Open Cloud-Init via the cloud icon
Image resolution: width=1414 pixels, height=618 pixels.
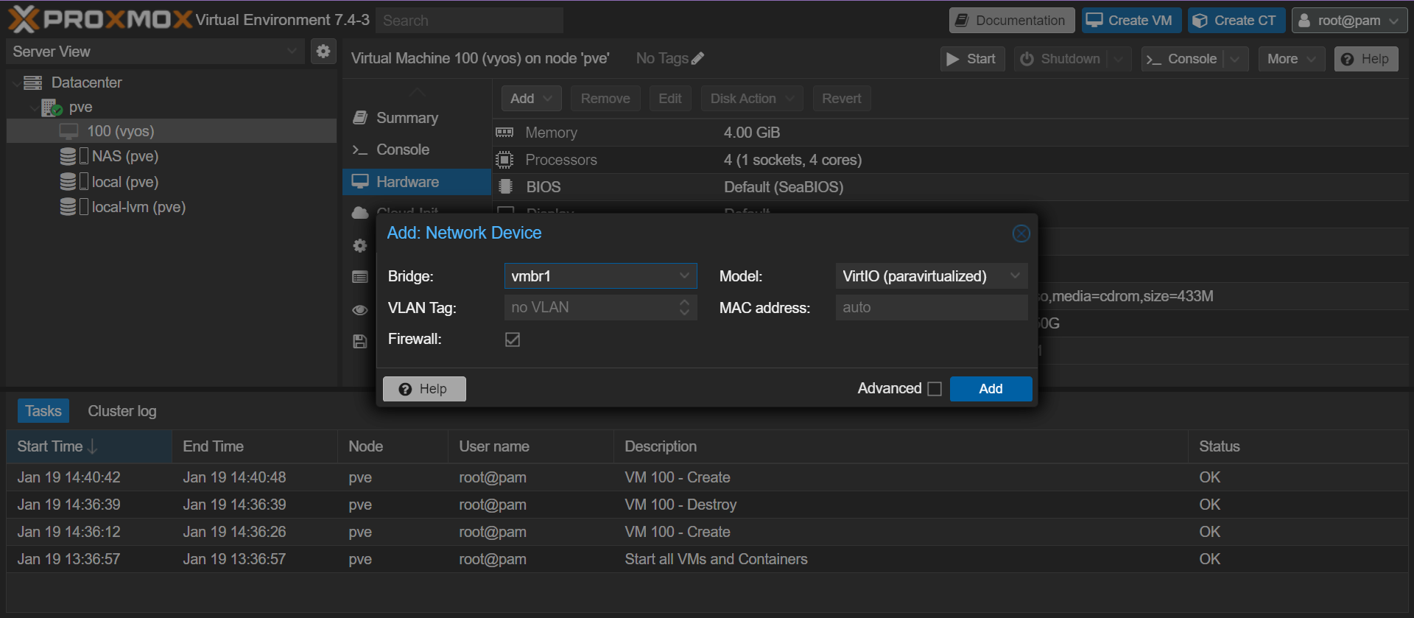click(x=360, y=213)
